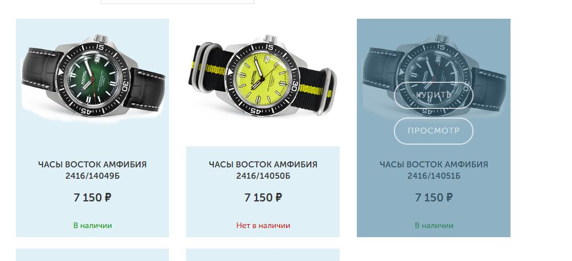
Task: Click В наличии under the 14049Б watch
Action: (x=92, y=225)
